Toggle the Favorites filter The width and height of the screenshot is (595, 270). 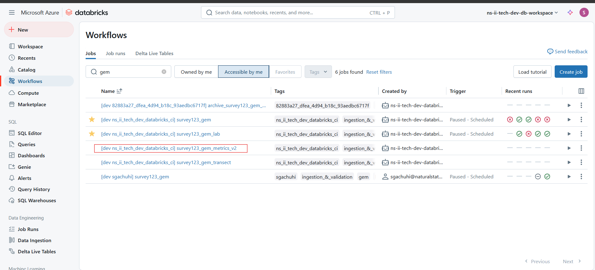pyautogui.click(x=285, y=72)
